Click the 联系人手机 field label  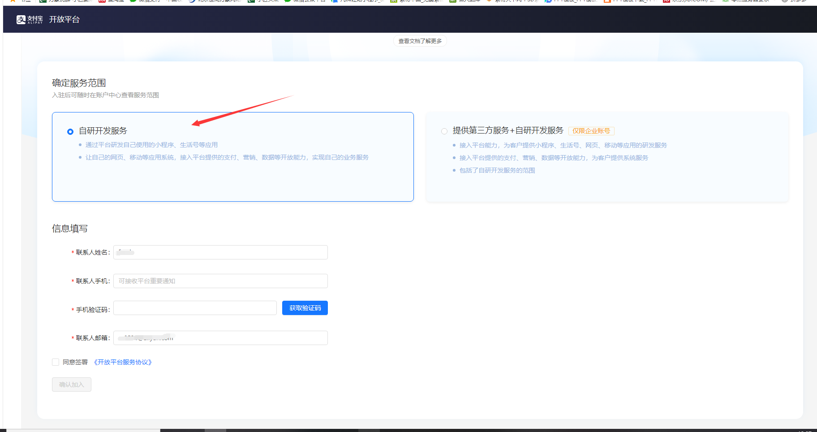pyautogui.click(x=92, y=281)
